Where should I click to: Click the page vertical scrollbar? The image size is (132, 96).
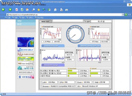(x=131, y=56)
